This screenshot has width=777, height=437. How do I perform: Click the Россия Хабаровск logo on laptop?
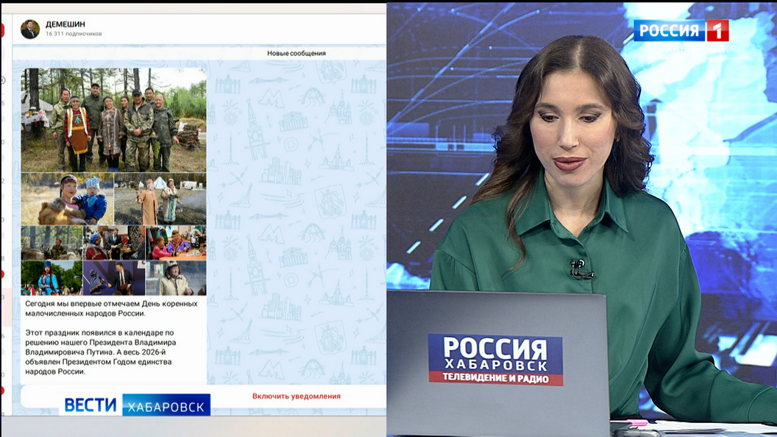point(495,359)
